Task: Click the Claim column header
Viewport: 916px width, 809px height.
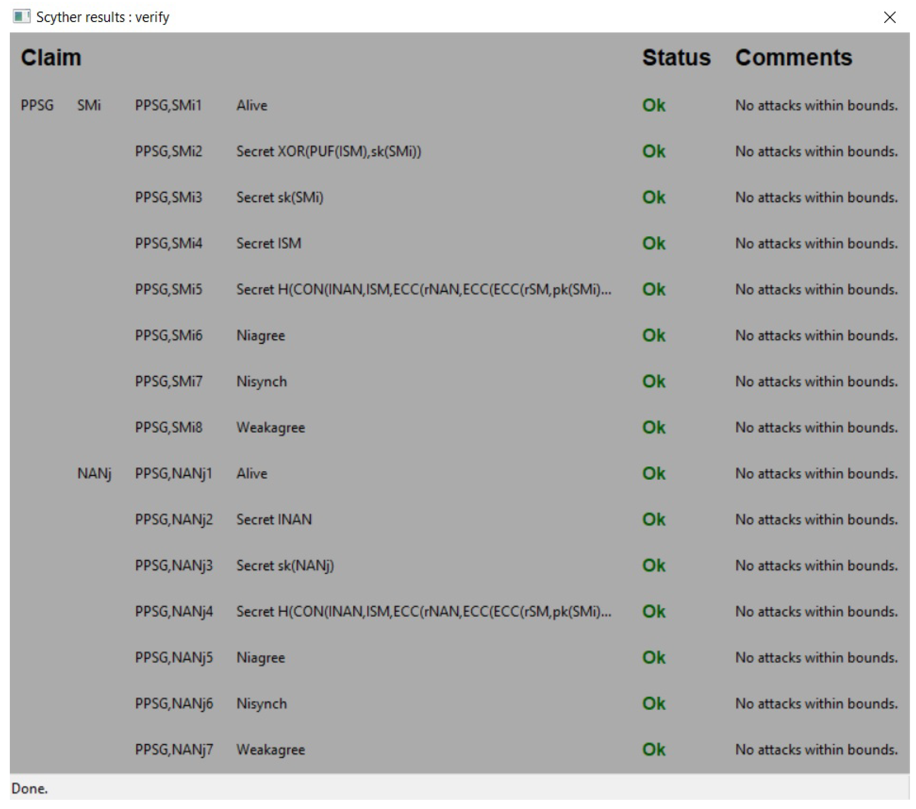Action: 51,57
